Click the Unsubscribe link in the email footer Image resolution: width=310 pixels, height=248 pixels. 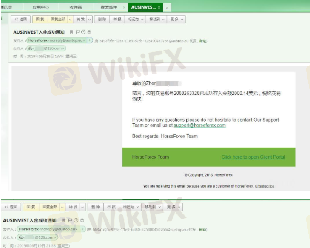click(264, 186)
